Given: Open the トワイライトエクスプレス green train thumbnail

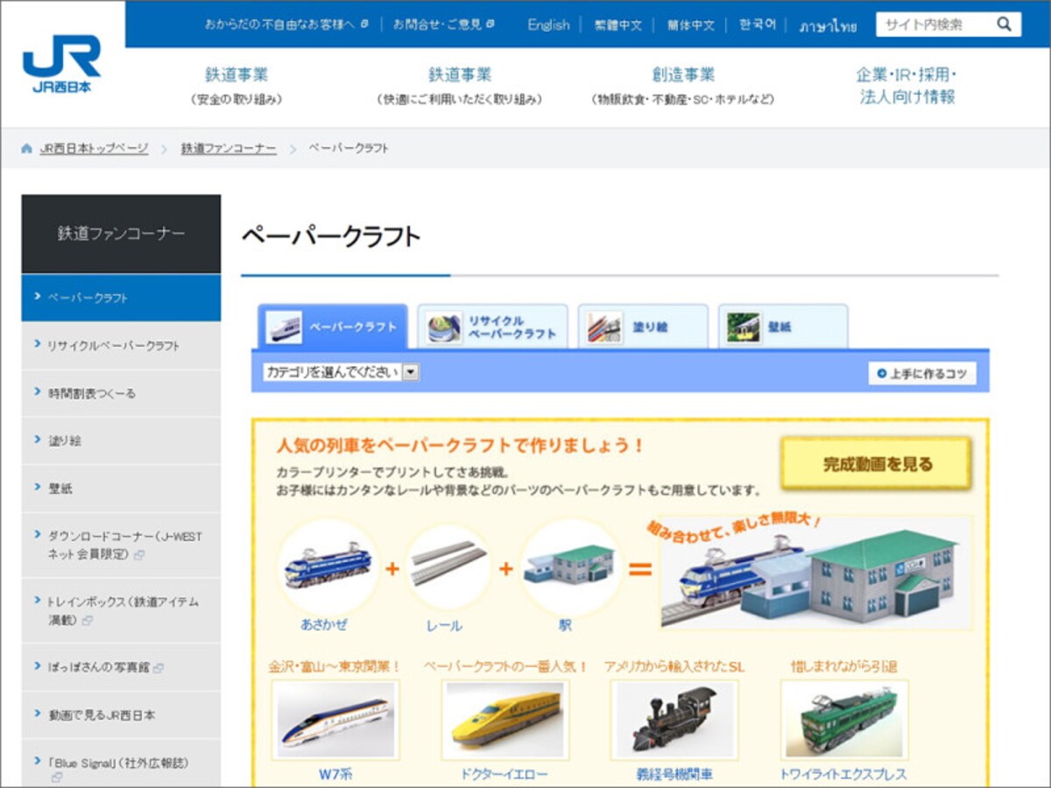Looking at the screenshot, I should (844, 721).
